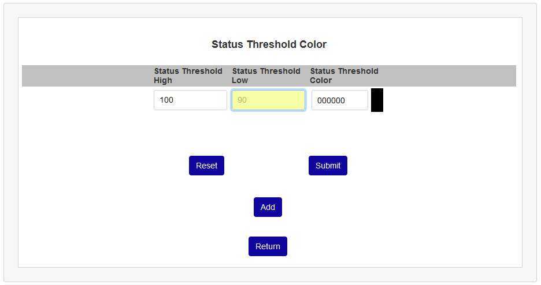Submit the threshold color form

point(328,166)
